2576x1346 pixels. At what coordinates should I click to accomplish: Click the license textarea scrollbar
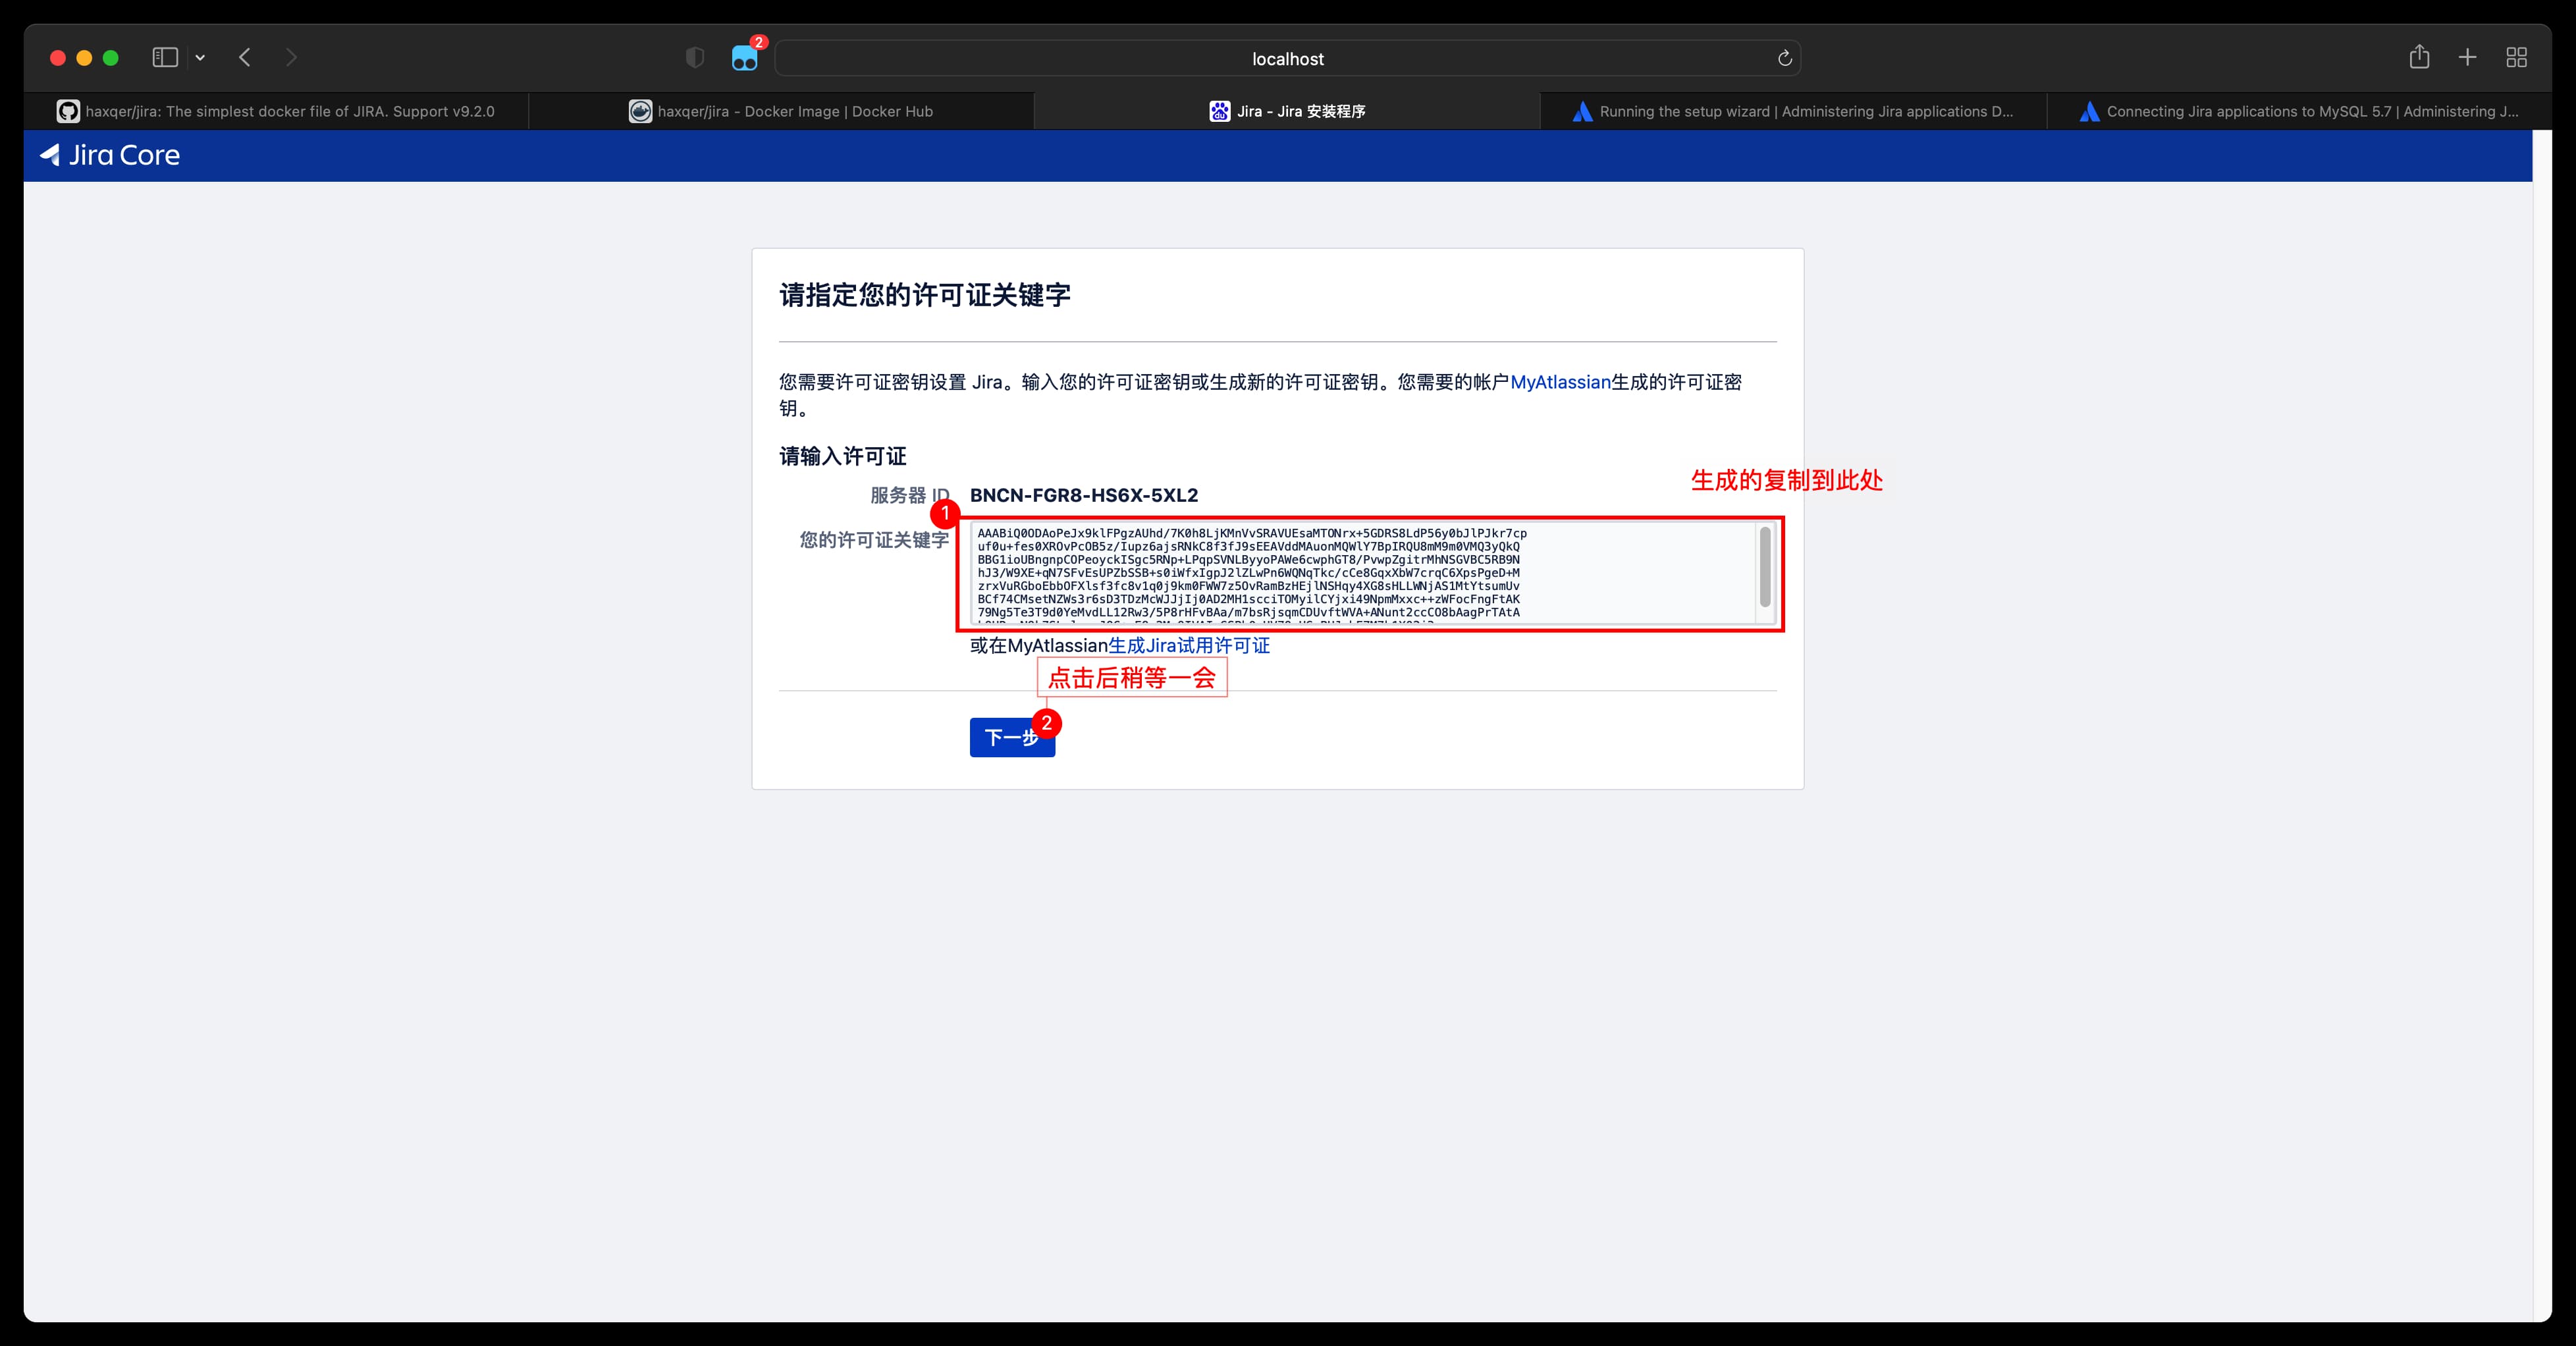click(1765, 567)
